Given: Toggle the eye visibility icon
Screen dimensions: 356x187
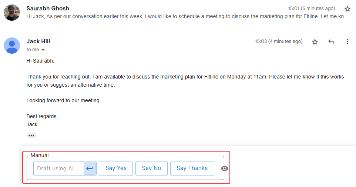Looking at the screenshot, I should click(x=225, y=168).
